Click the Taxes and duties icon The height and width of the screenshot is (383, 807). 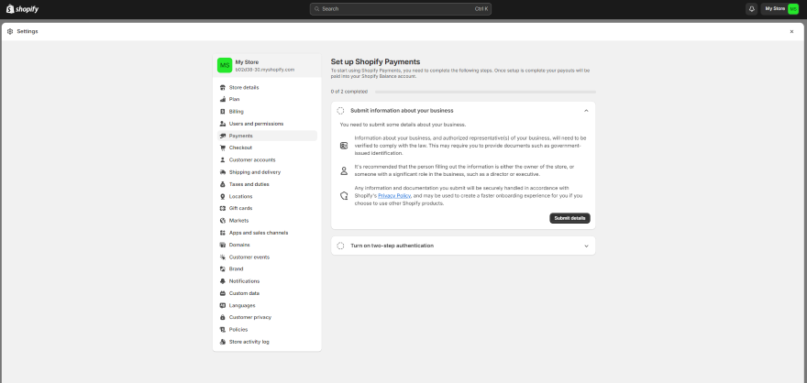pyautogui.click(x=222, y=184)
